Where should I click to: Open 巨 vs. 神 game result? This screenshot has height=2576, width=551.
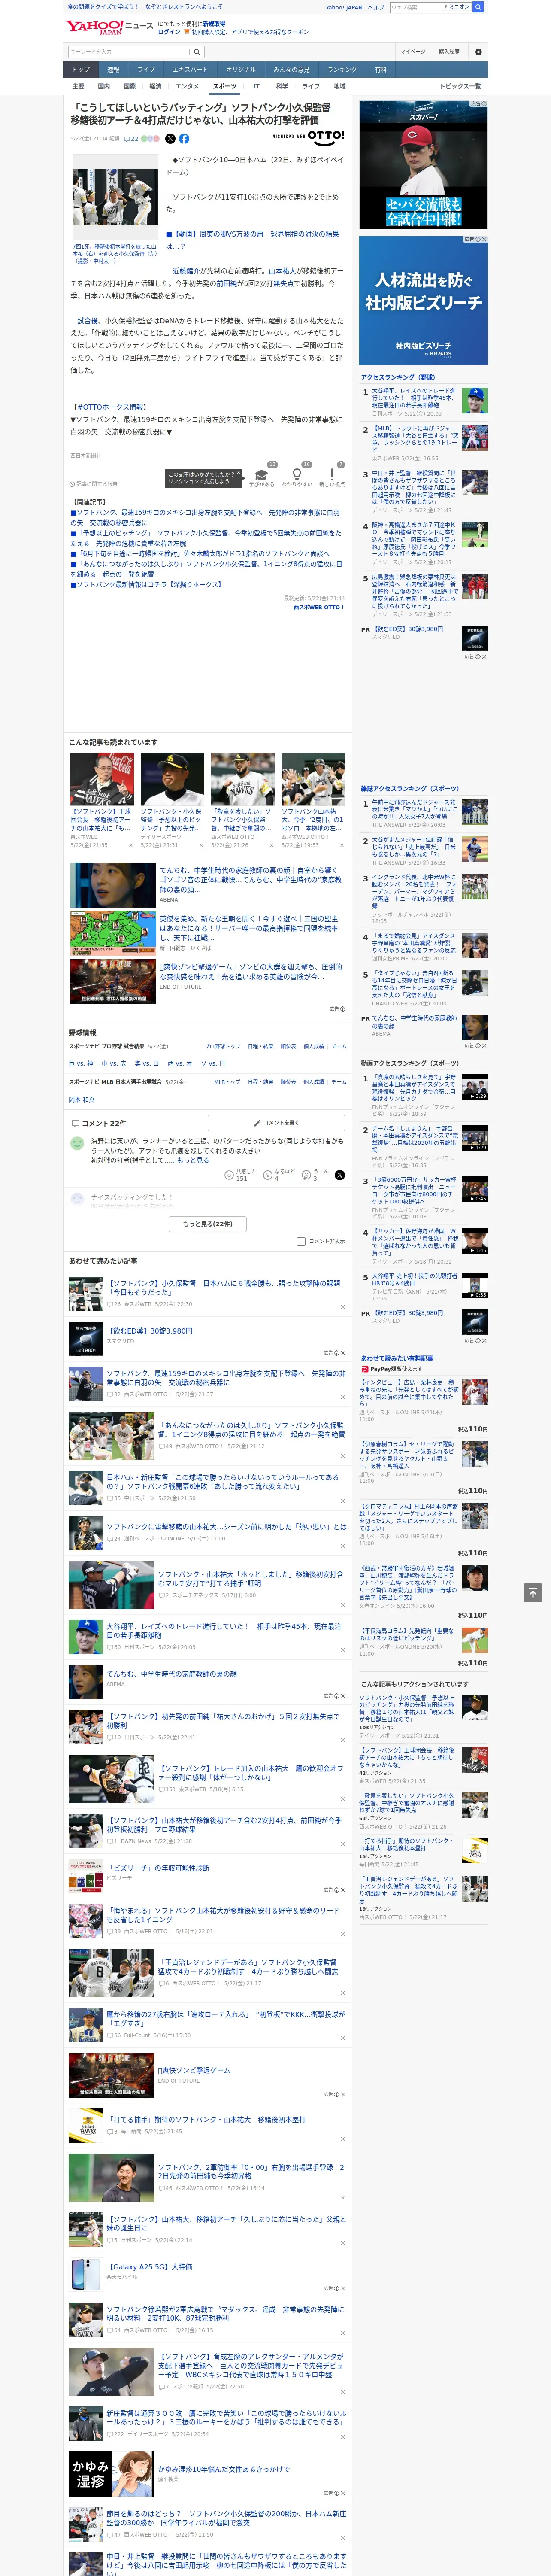[81, 1063]
